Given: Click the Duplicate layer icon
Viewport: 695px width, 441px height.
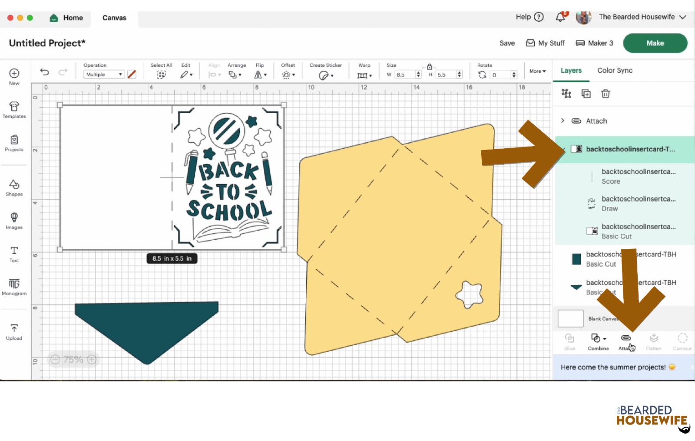Looking at the screenshot, I should click(x=586, y=94).
